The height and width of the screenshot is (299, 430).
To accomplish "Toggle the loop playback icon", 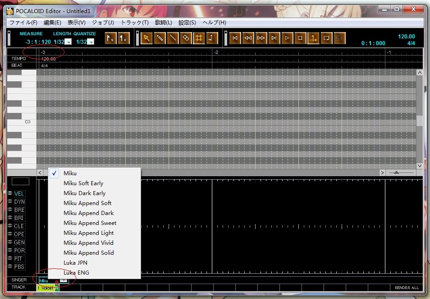I will pos(326,38).
